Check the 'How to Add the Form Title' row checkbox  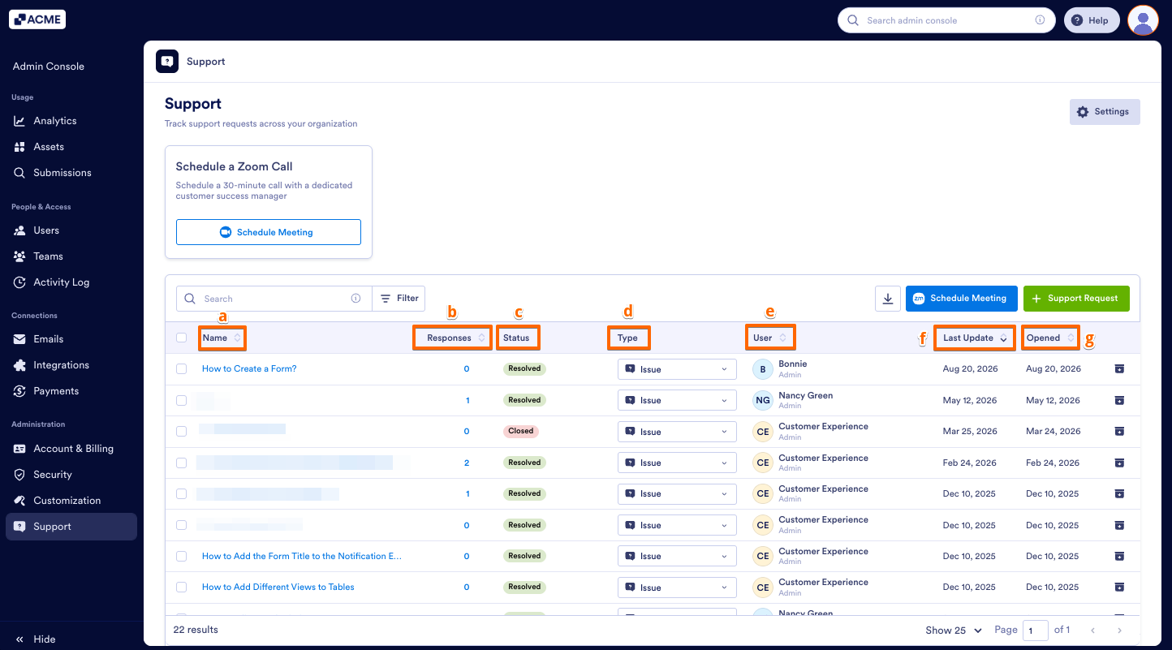[182, 556]
